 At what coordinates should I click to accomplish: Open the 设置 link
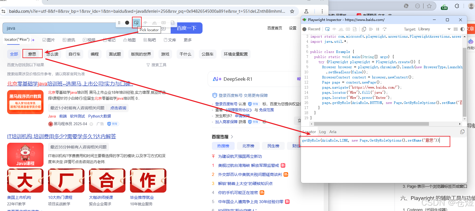(x=293, y=28)
